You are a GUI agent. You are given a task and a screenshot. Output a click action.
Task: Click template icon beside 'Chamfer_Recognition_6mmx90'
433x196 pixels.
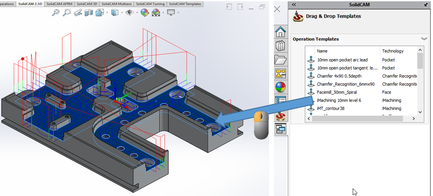[x=311, y=84]
